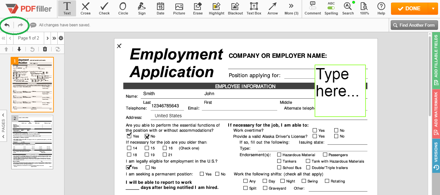Check the Rotating shift box
Screen dimensions: 440x195
click(x=327, y=181)
